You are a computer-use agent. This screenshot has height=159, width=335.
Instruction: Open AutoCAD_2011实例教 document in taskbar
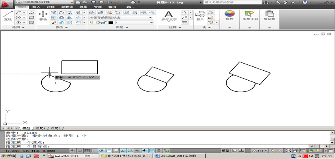click(x=179, y=156)
